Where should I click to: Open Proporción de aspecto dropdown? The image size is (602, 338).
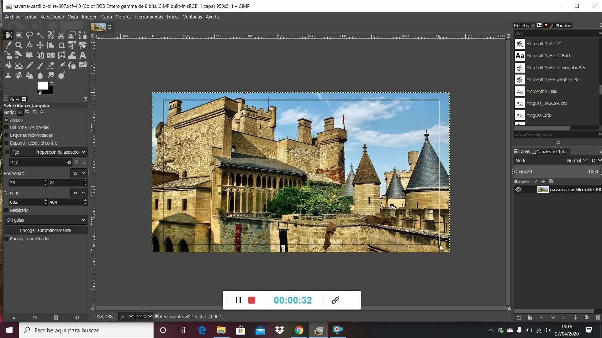click(x=60, y=152)
